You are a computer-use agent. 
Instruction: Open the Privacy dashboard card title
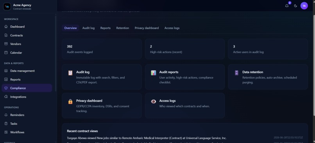pyautogui.click(x=89, y=101)
